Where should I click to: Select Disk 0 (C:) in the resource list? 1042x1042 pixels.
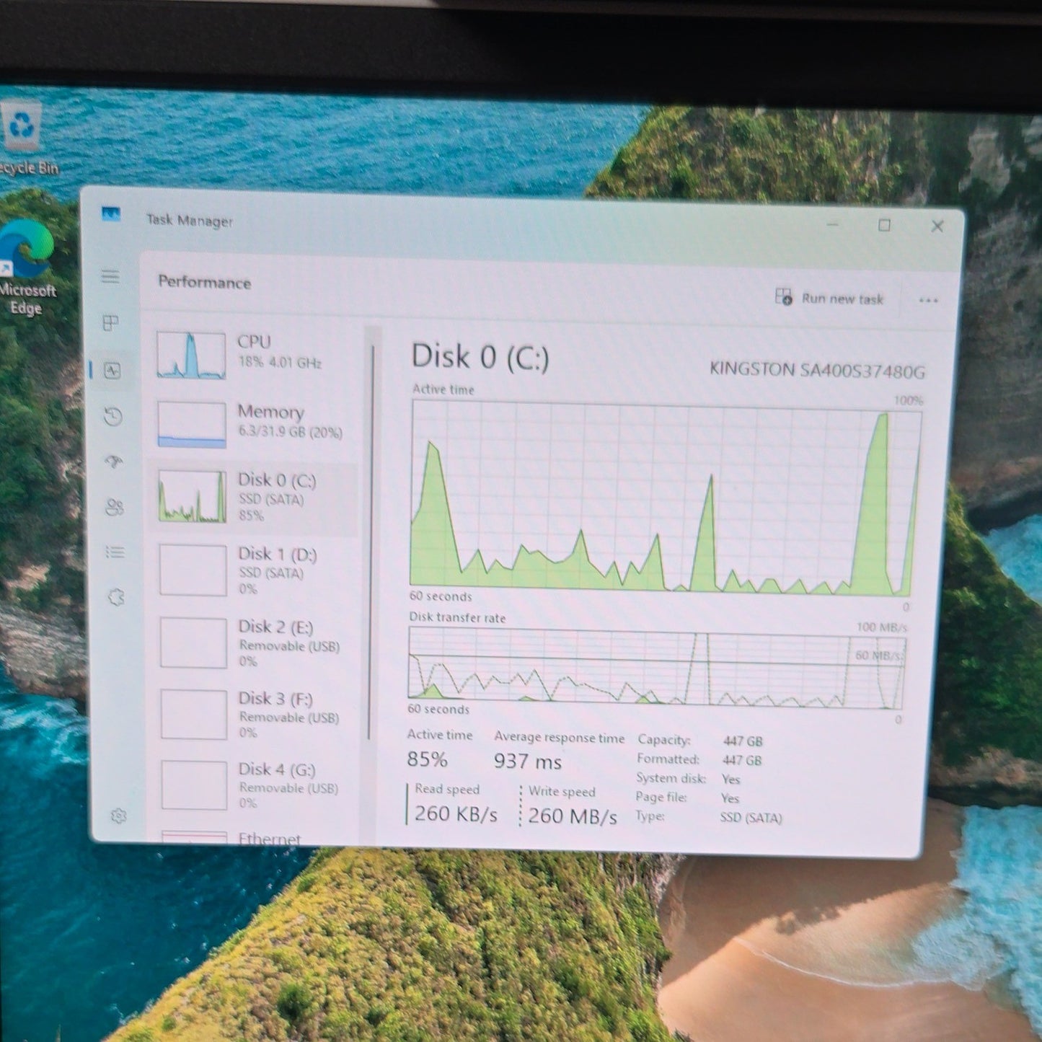pos(253,498)
